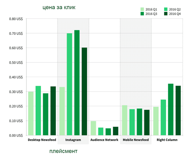Click the 'Right Column' category label

click(167, 140)
